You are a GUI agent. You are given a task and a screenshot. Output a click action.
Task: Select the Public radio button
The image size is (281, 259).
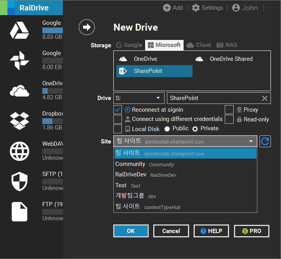[x=167, y=129]
